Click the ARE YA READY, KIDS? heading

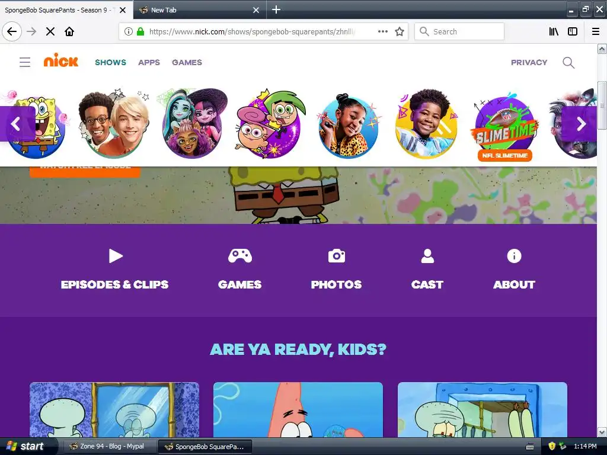298,350
